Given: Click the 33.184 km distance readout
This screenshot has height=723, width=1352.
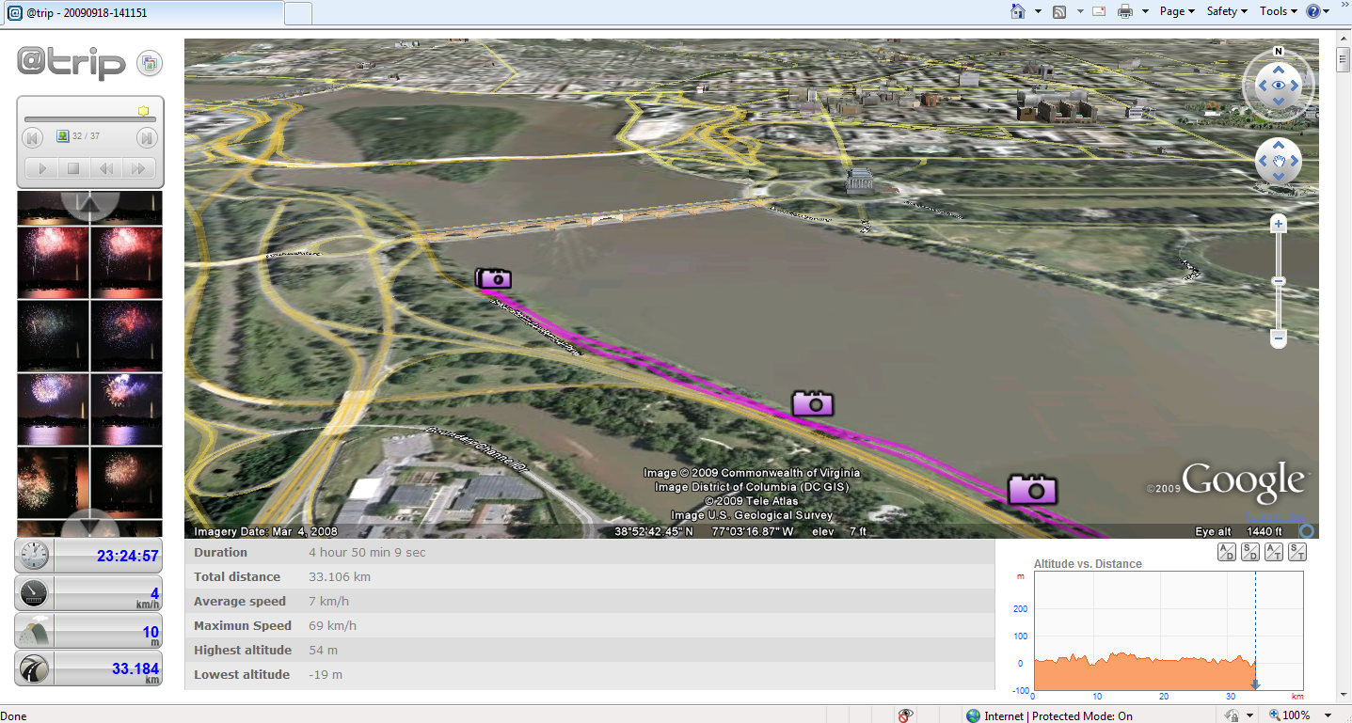Looking at the screenshot, I should point(135,668).
